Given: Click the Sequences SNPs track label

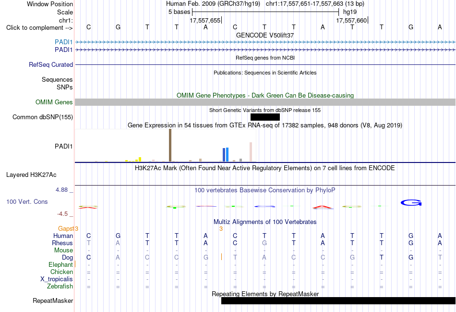Looking at the screenshot, I should pyautogui.click(x=57, y=83).
